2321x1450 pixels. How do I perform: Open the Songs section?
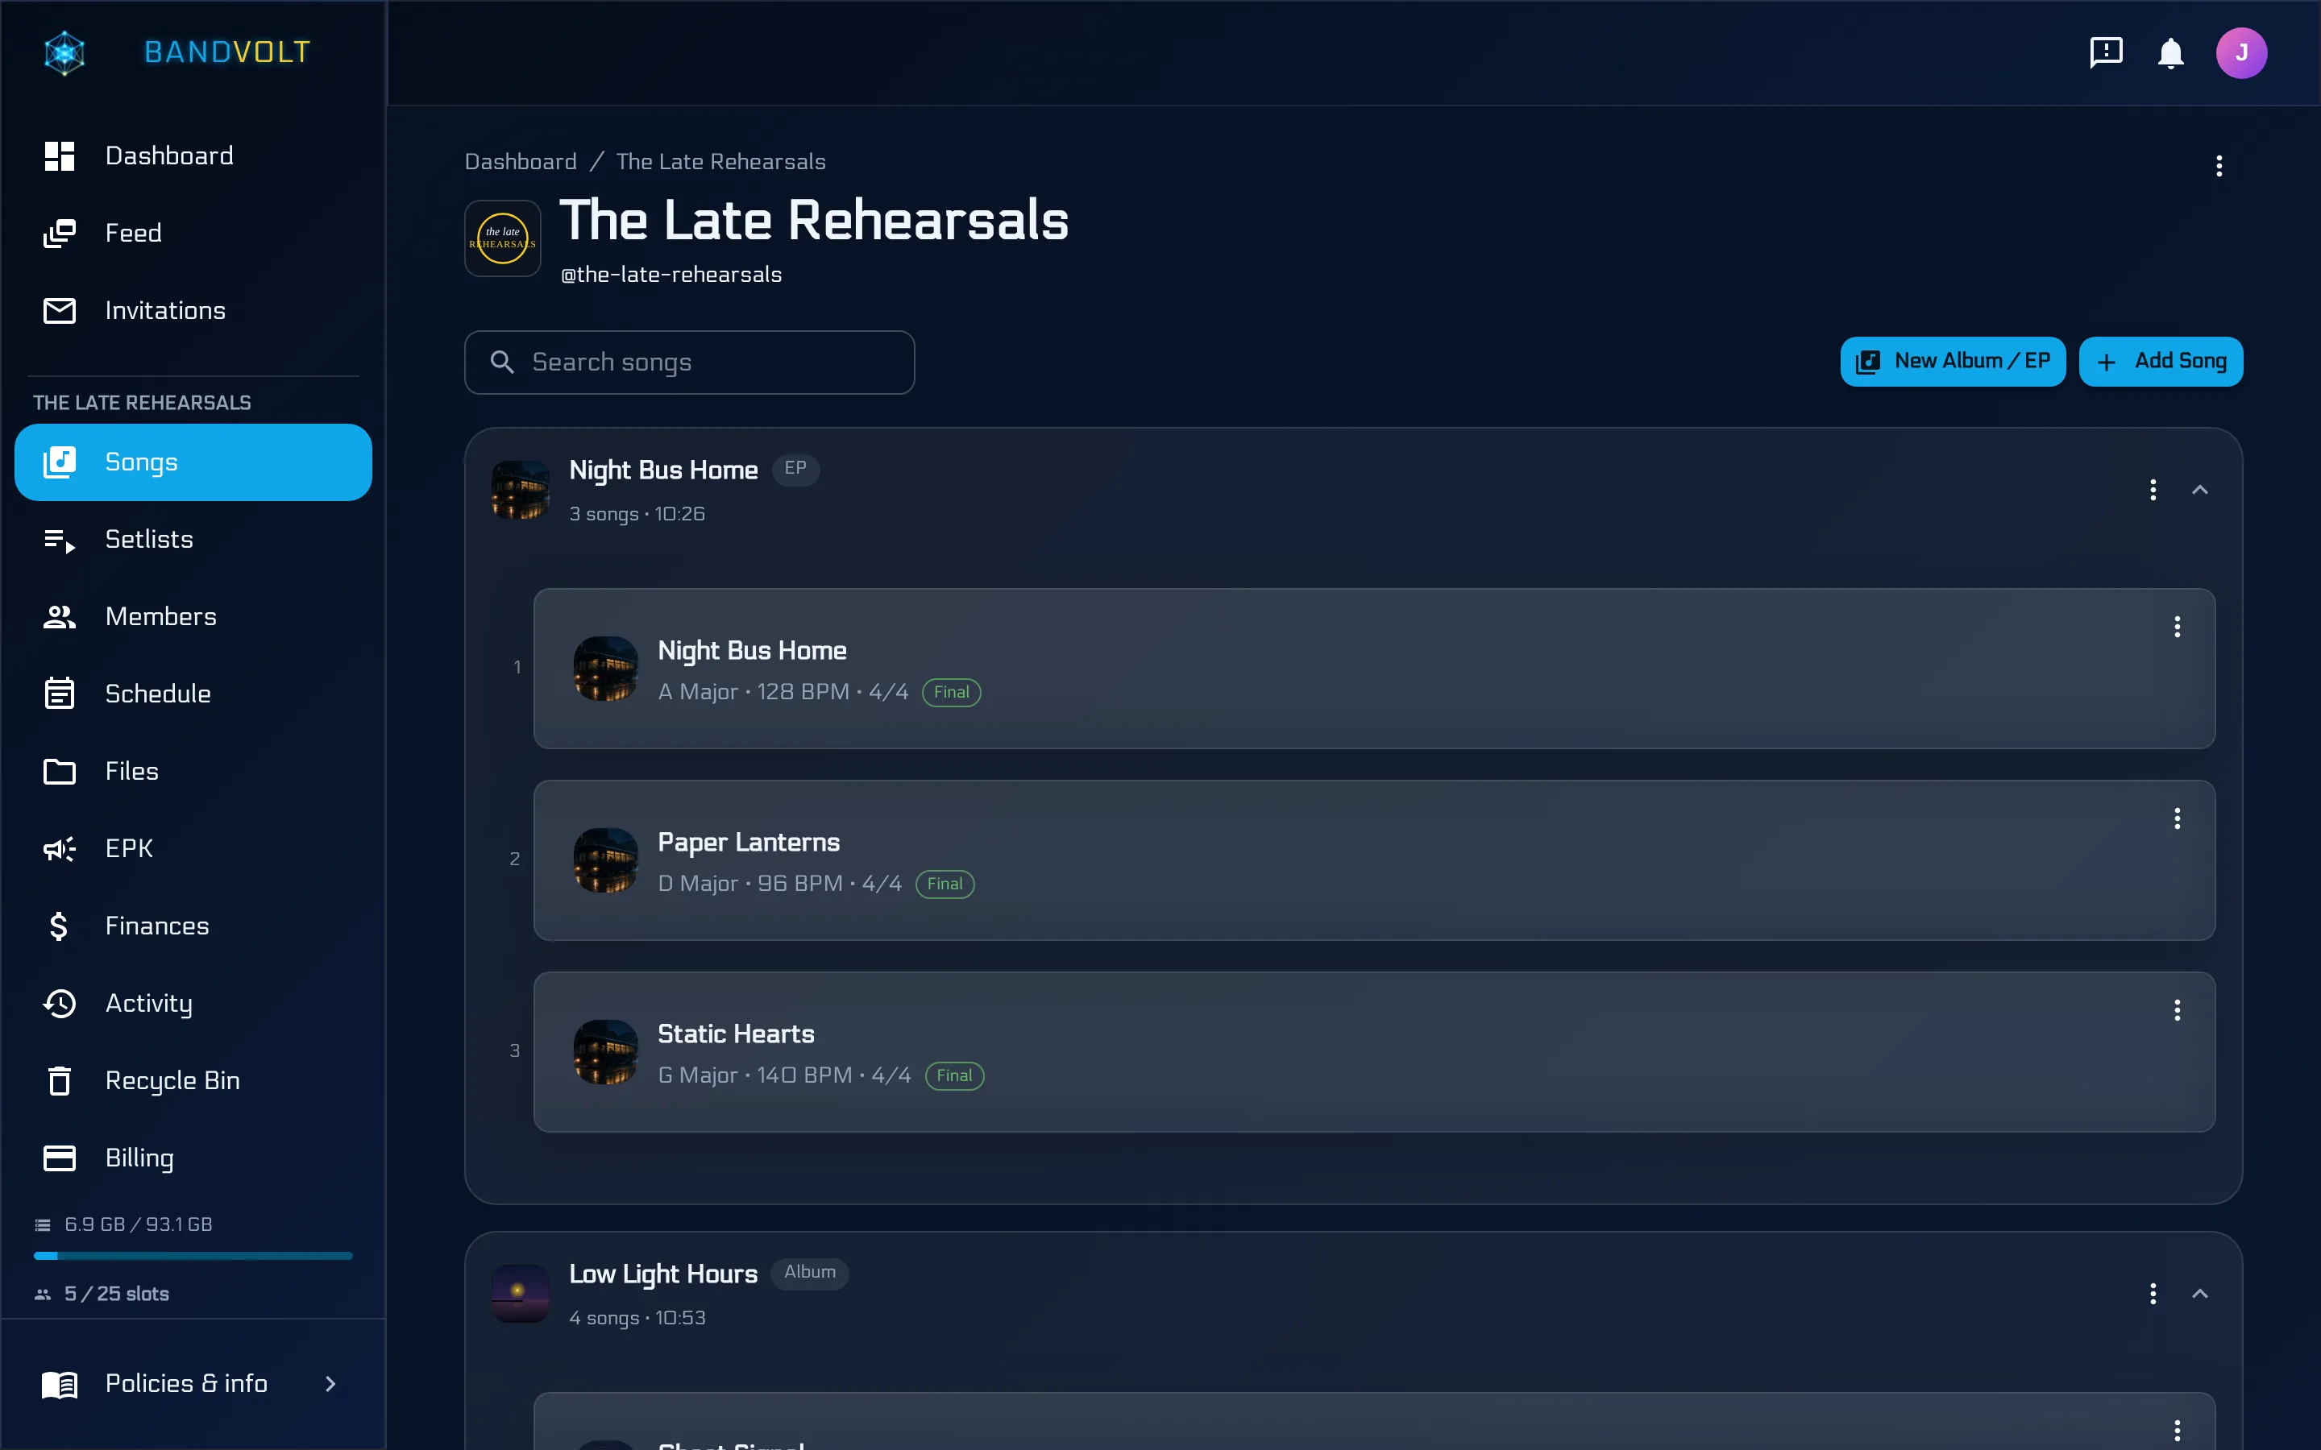tap(193, 462)
